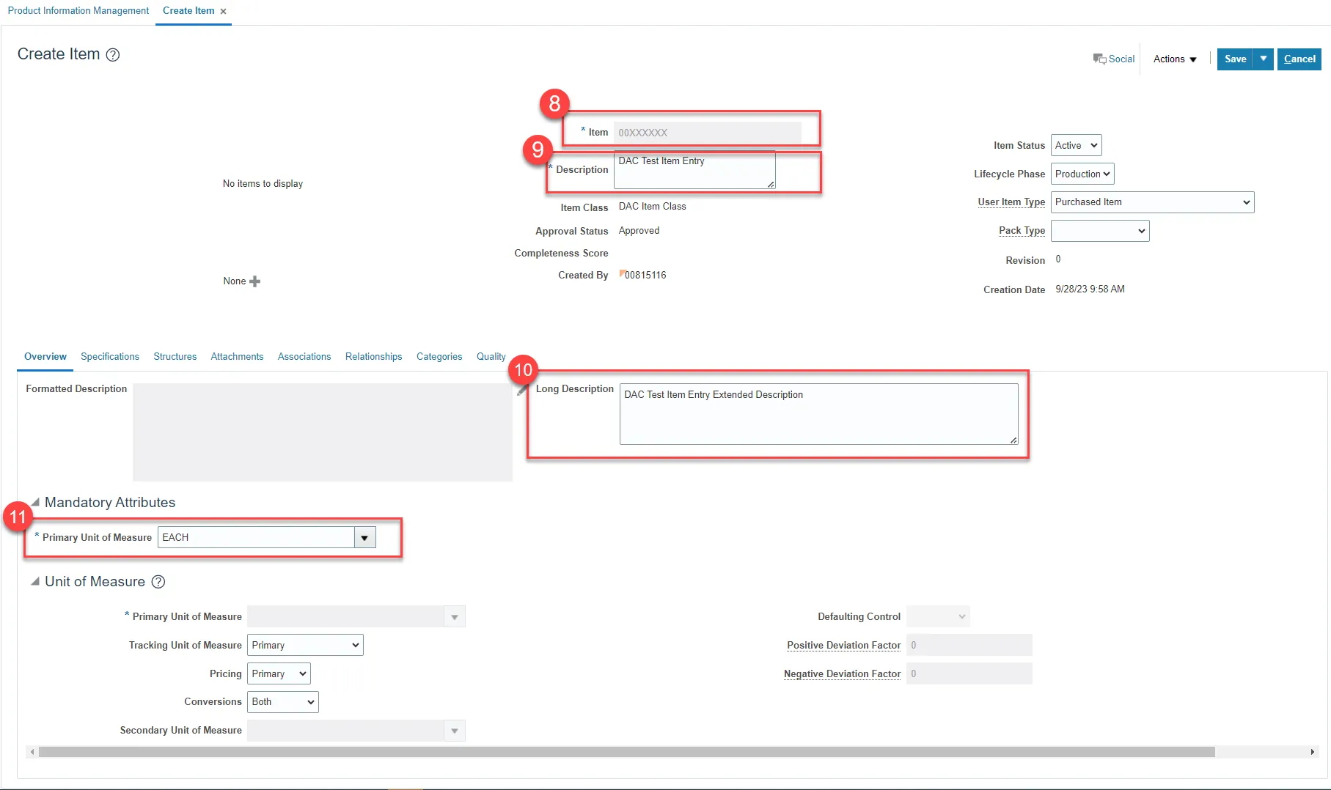Click the Save button
The image size is (1331, 790).
tap(1235, 59)
